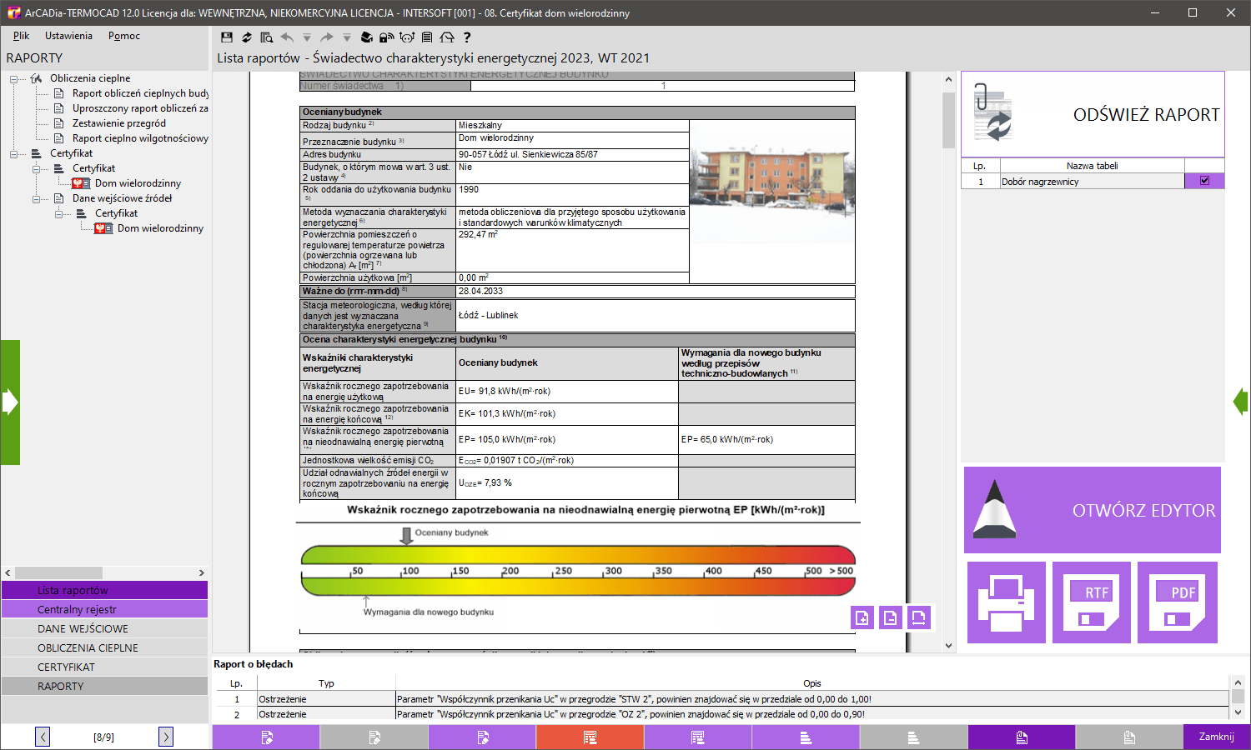The height and width of the screenshot is (750, 1251).
Task: Click the ODŚWIEŻ RAPORT button
Action: [1093, 115]
